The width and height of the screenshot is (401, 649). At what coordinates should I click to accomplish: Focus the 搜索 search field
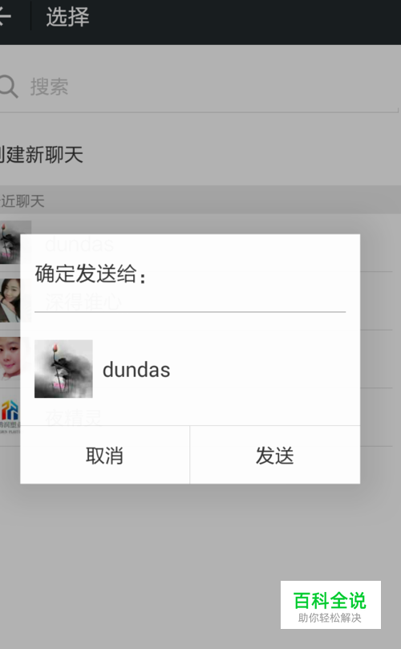(x=199, y=87)
